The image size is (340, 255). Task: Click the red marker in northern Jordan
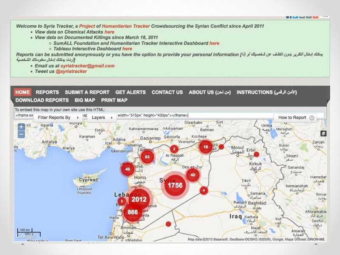[168, 224]
